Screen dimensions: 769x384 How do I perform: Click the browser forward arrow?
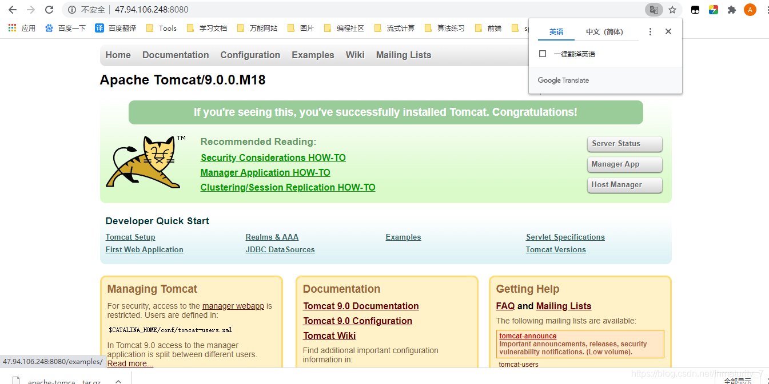31,10
